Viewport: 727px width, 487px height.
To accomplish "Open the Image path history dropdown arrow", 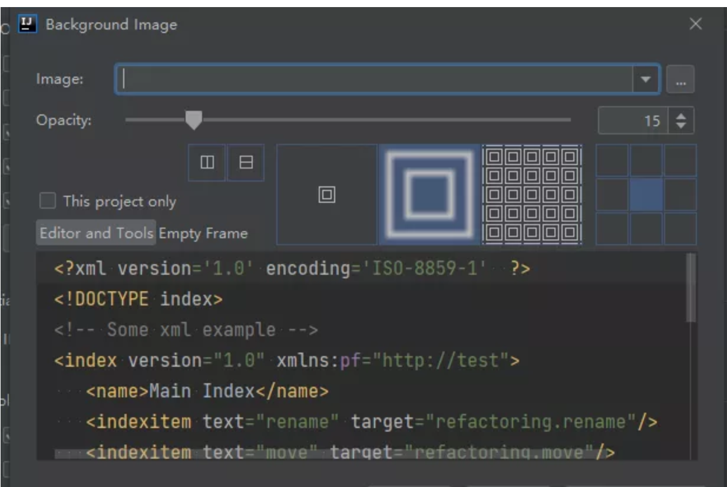I will tap(646, 79).
